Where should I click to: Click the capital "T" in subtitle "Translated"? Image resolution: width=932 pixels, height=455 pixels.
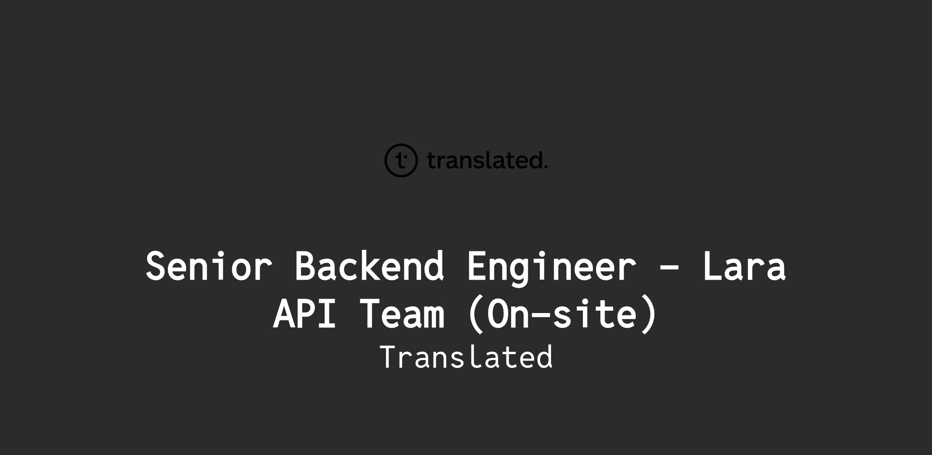click(x=390, y=356)
